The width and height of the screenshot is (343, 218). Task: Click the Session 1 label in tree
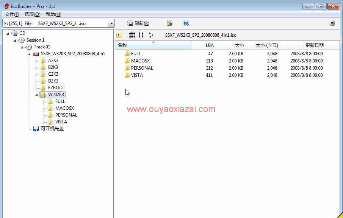(x=36, y=40)
